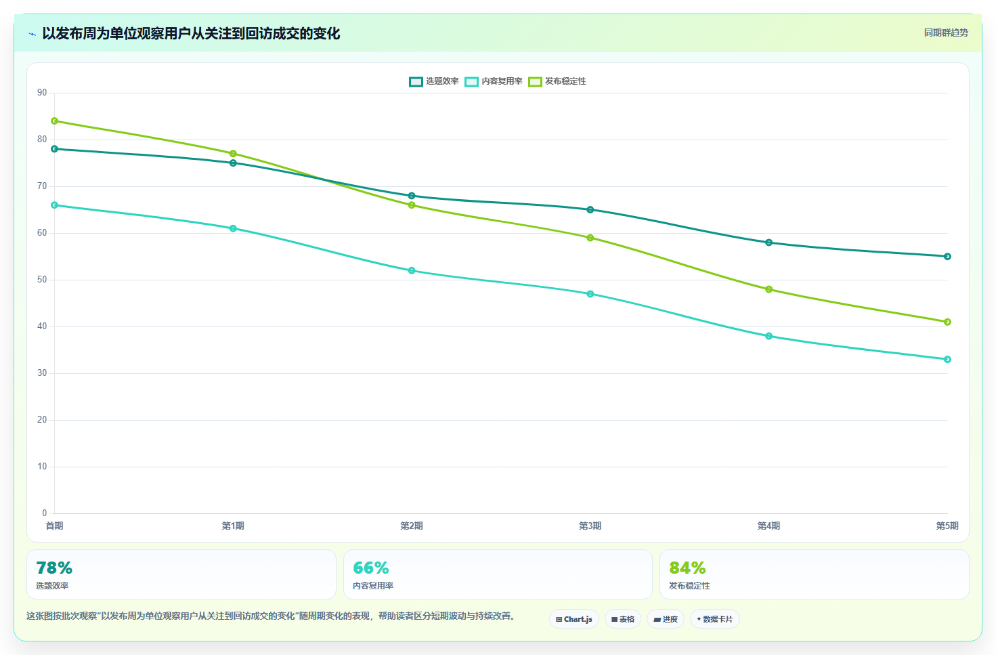Select the 选题效率 data point at 第4期
Screen dimensions: 996x655
coord(768,242)
